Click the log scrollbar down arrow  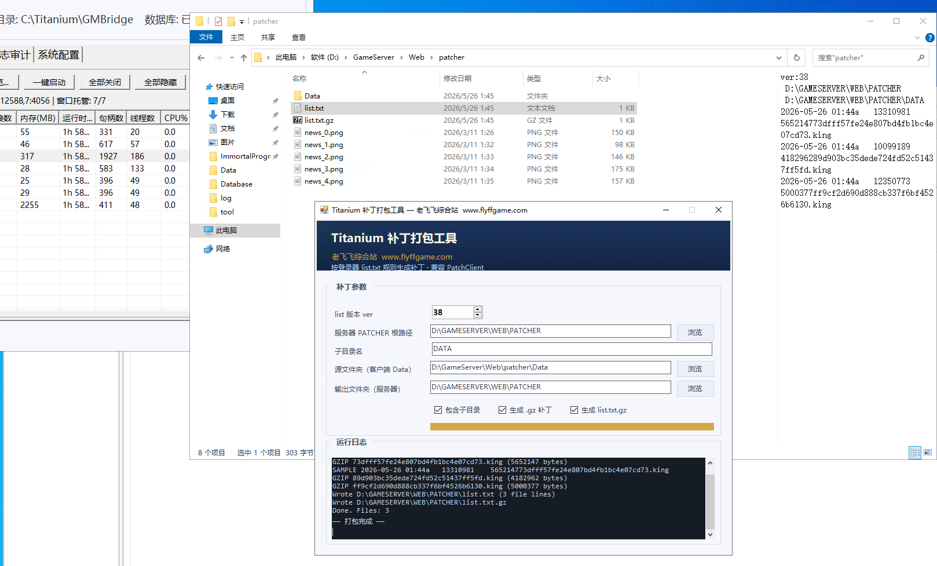711,535
